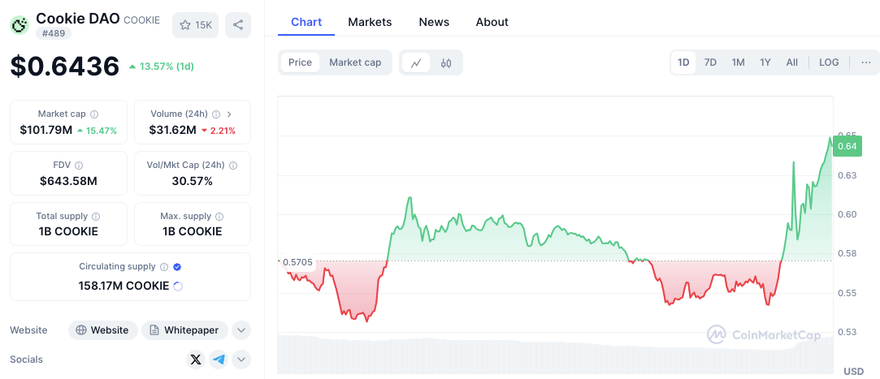Click verified badge beside Circulating supply
Viewport: 880px width, 379px height.
[177, 267]
